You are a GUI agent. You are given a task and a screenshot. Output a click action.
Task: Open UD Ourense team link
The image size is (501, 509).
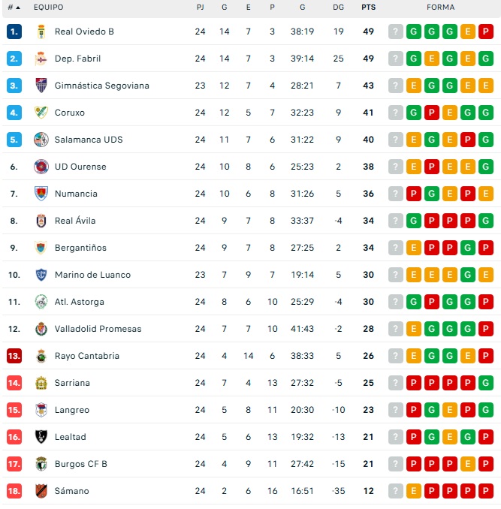(x=80, y=167)
